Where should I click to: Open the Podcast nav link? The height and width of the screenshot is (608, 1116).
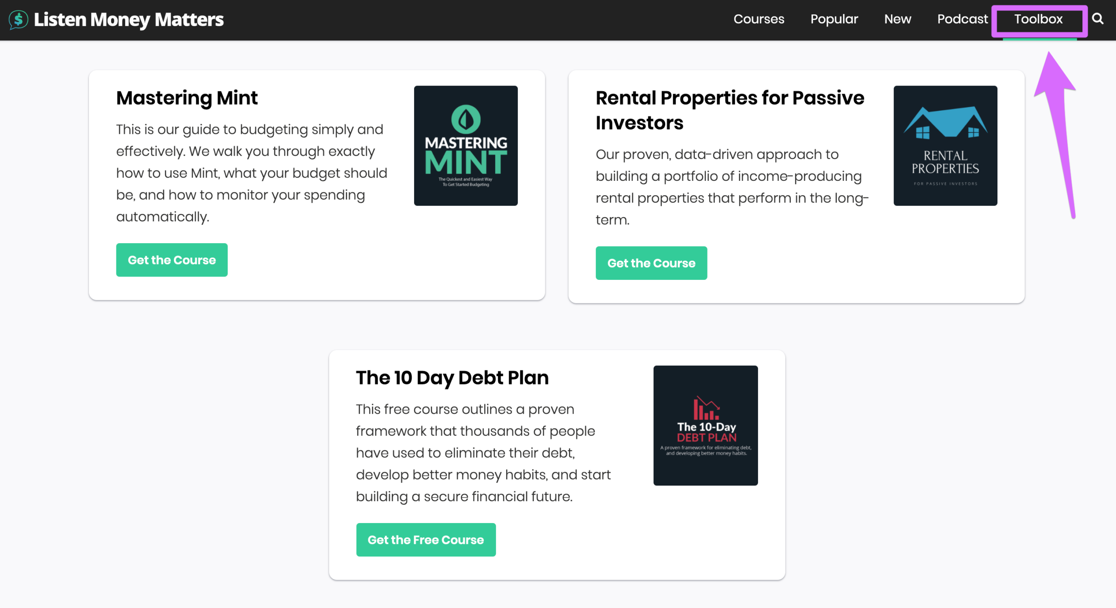pos(962,19)
